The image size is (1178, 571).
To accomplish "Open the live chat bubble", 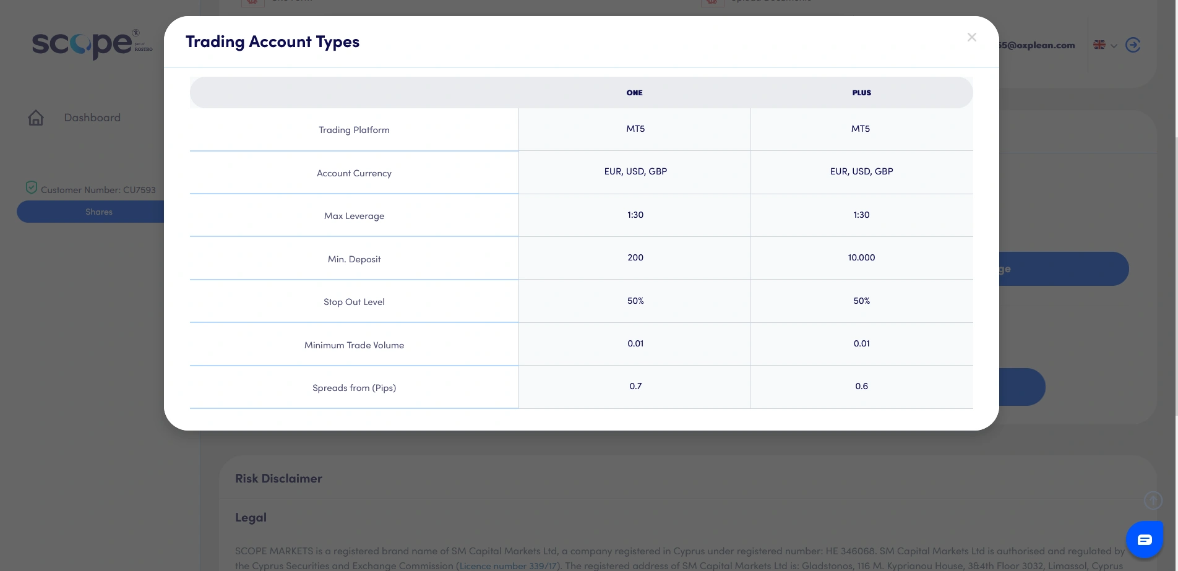I will click(x=1145, y=539).
